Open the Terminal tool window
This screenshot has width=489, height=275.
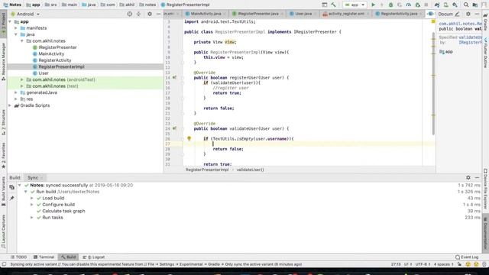(x=44, y=257)
